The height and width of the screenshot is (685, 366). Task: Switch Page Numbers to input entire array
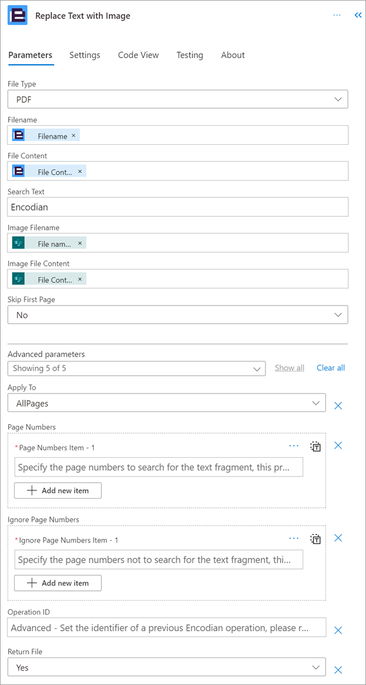(x=315, y=447)
